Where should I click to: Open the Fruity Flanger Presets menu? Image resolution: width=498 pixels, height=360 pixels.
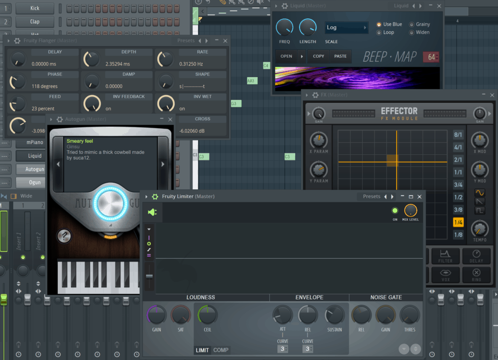[186, 41]
